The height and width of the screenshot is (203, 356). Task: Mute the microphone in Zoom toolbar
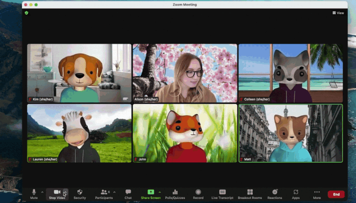click(x=34, y=193)
